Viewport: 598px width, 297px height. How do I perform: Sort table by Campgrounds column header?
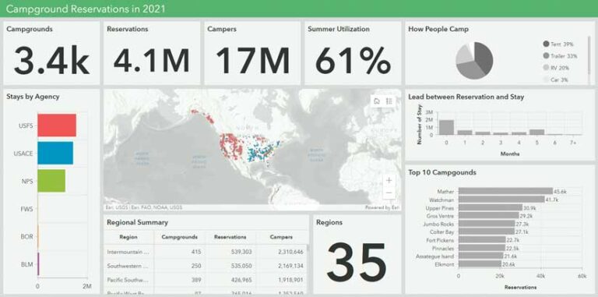click(179, 237)
